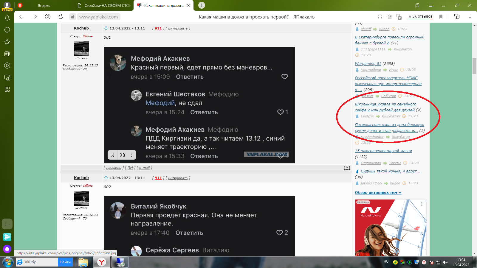The height and width of the screenshot is (268, 477).
Task: Open the comment screenshot image in post 001
Action: (199, 105)
